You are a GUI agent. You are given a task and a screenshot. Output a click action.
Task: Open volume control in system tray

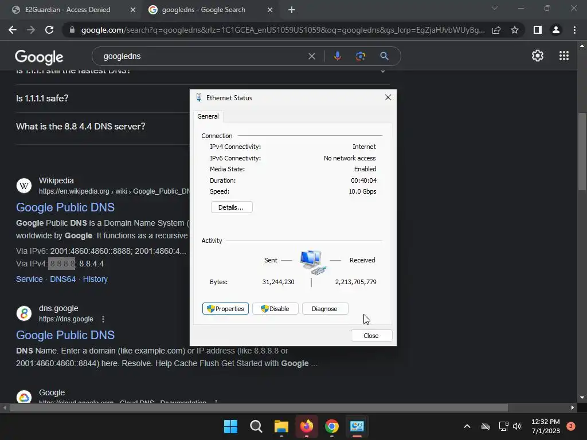517,426
